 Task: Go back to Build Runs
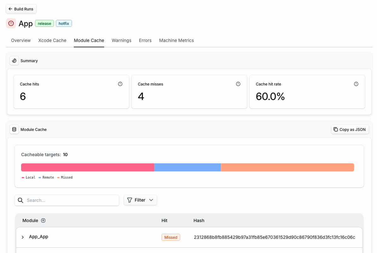(x=21, y=9)
